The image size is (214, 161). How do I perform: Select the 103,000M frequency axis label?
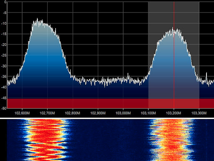tap(123, 113)
